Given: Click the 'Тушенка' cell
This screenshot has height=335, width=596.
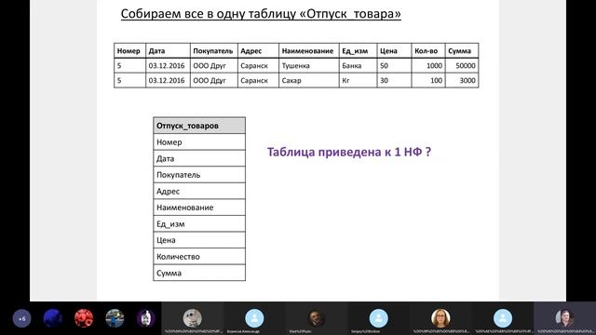Looking at the screenshot, I should pyautogui.click(x=308, y=65).
